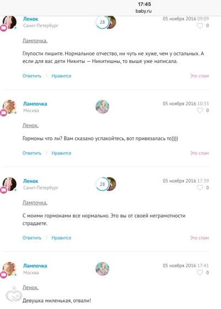Tap the heart icon on Ленок's 17:39 comment
This screenshot has width=221, height=309.
(200, 188)
